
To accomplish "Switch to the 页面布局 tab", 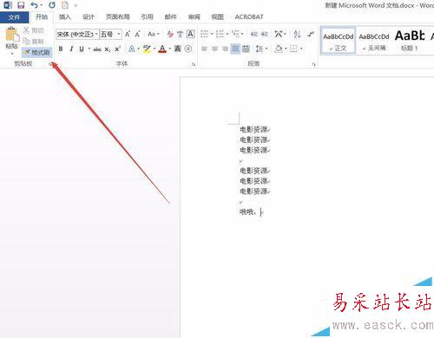I will (118, 17).
